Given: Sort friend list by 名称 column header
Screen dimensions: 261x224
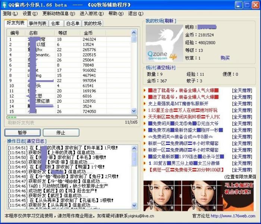Looking at the screenshot, I should point(40,33).
